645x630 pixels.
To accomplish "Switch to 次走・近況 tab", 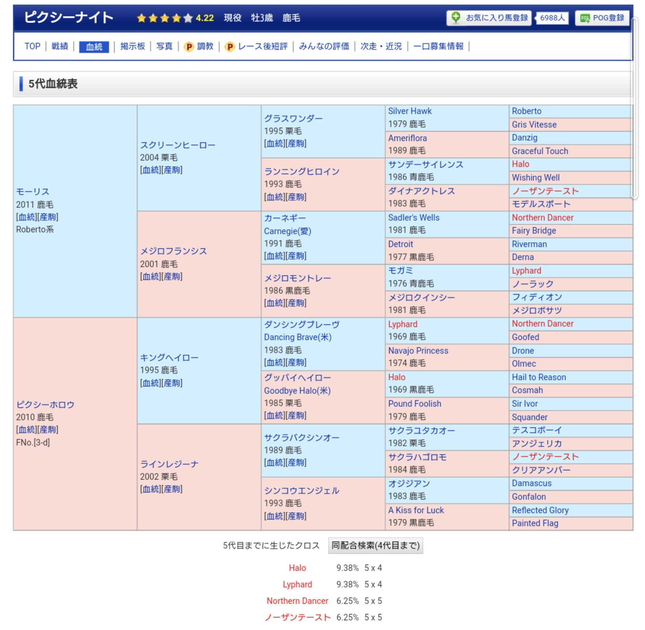I will point(381,46).
